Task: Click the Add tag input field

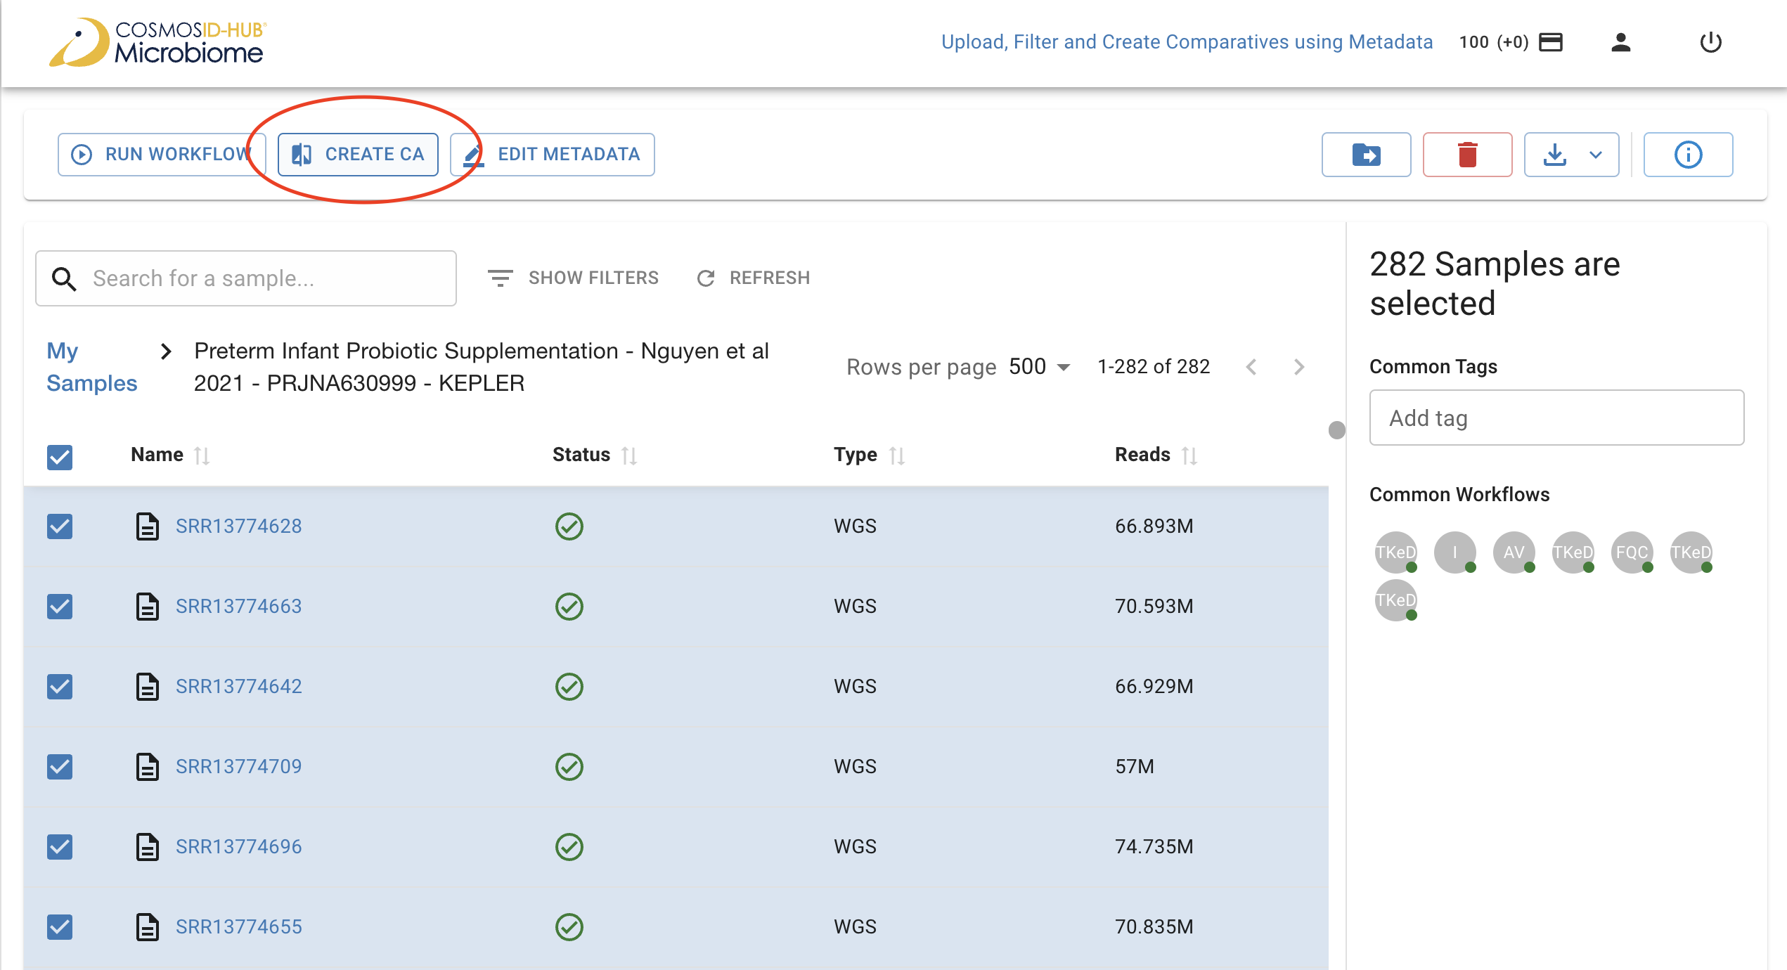Action: pyautogui.click(x=1556, y=418)
